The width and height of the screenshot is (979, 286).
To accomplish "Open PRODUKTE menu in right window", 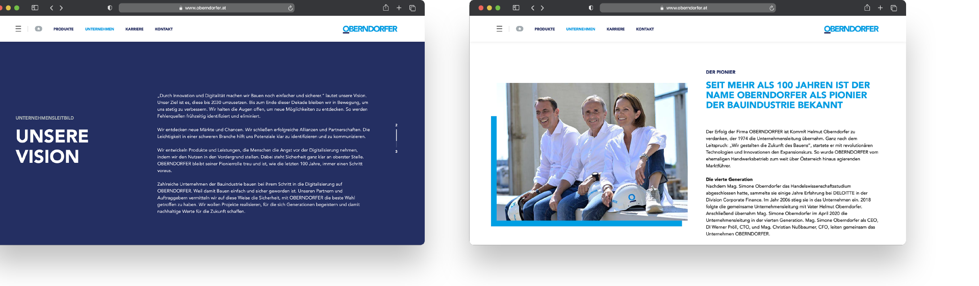I will click(545, 29).
